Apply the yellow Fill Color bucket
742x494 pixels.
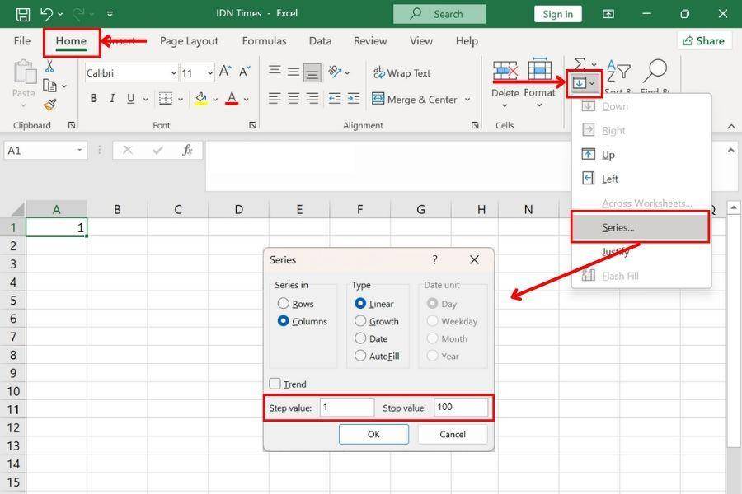pyautogui.click(x=200, y=98)
